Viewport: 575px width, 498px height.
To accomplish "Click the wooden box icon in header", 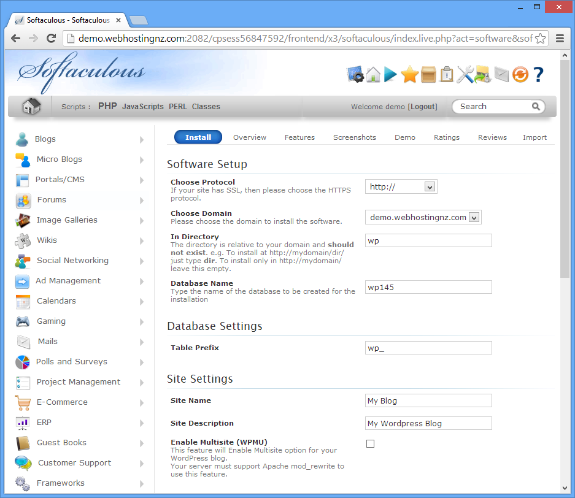I will pos(428,75).
